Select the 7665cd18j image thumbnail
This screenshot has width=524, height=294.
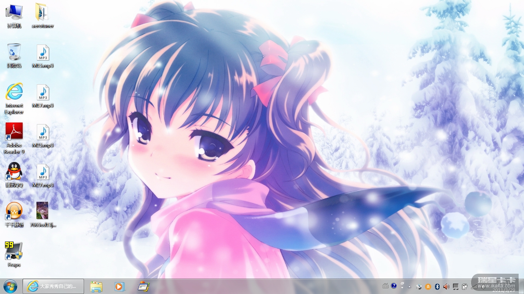point(43,214)
